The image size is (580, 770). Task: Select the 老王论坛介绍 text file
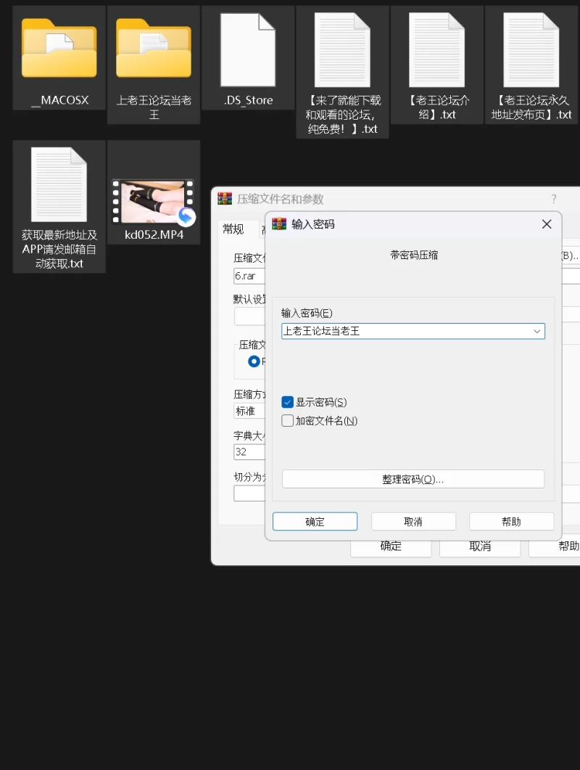[x=437, y=51]
